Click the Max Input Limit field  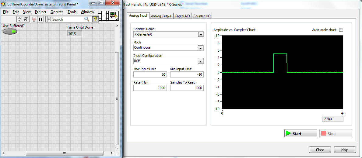click(x=150, y=75)
